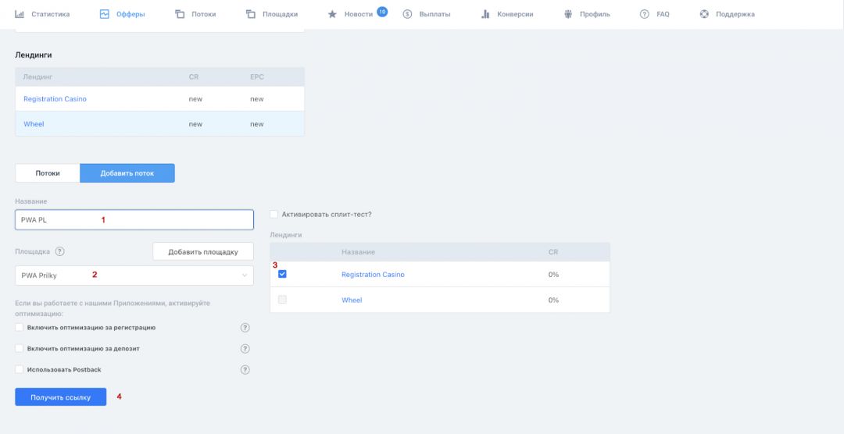Click the Offers icon in navigation
This screenshot has height=434, width=844.
coord(104,14)
